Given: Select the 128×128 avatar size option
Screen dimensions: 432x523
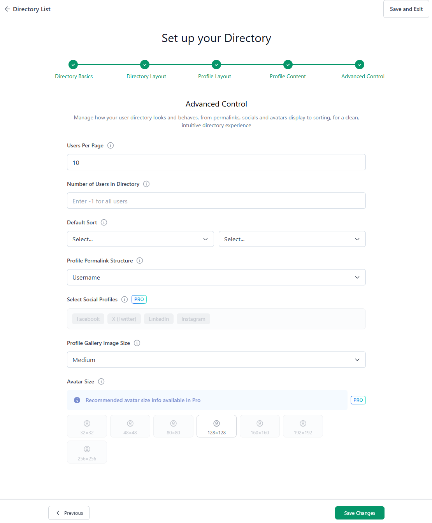Looking at the screenshot, I should tap(216, 426).
